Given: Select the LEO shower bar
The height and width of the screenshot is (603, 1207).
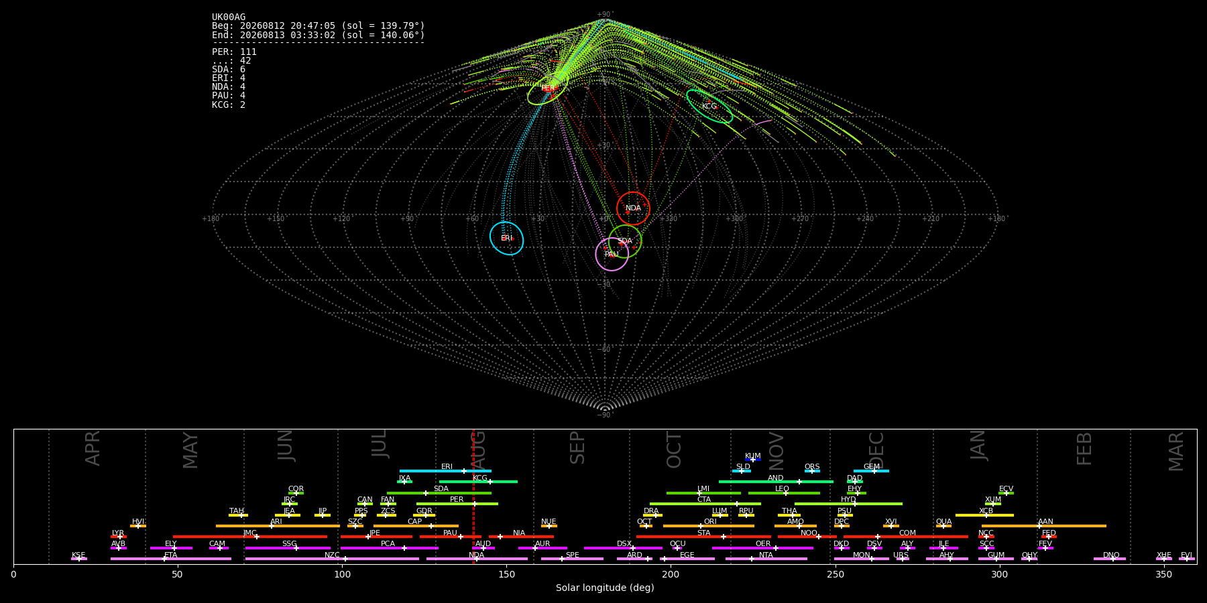Looking at the screenshot, I should (784, 493).
